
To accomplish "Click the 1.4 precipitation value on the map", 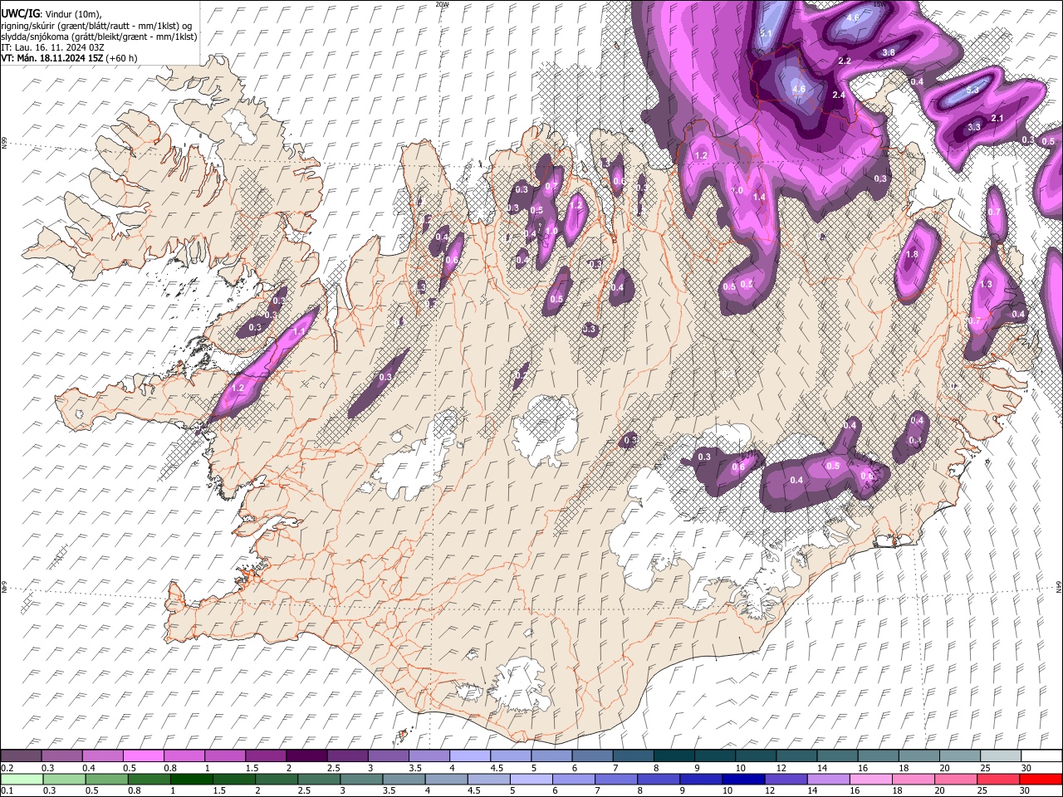I will pos(758,197).
